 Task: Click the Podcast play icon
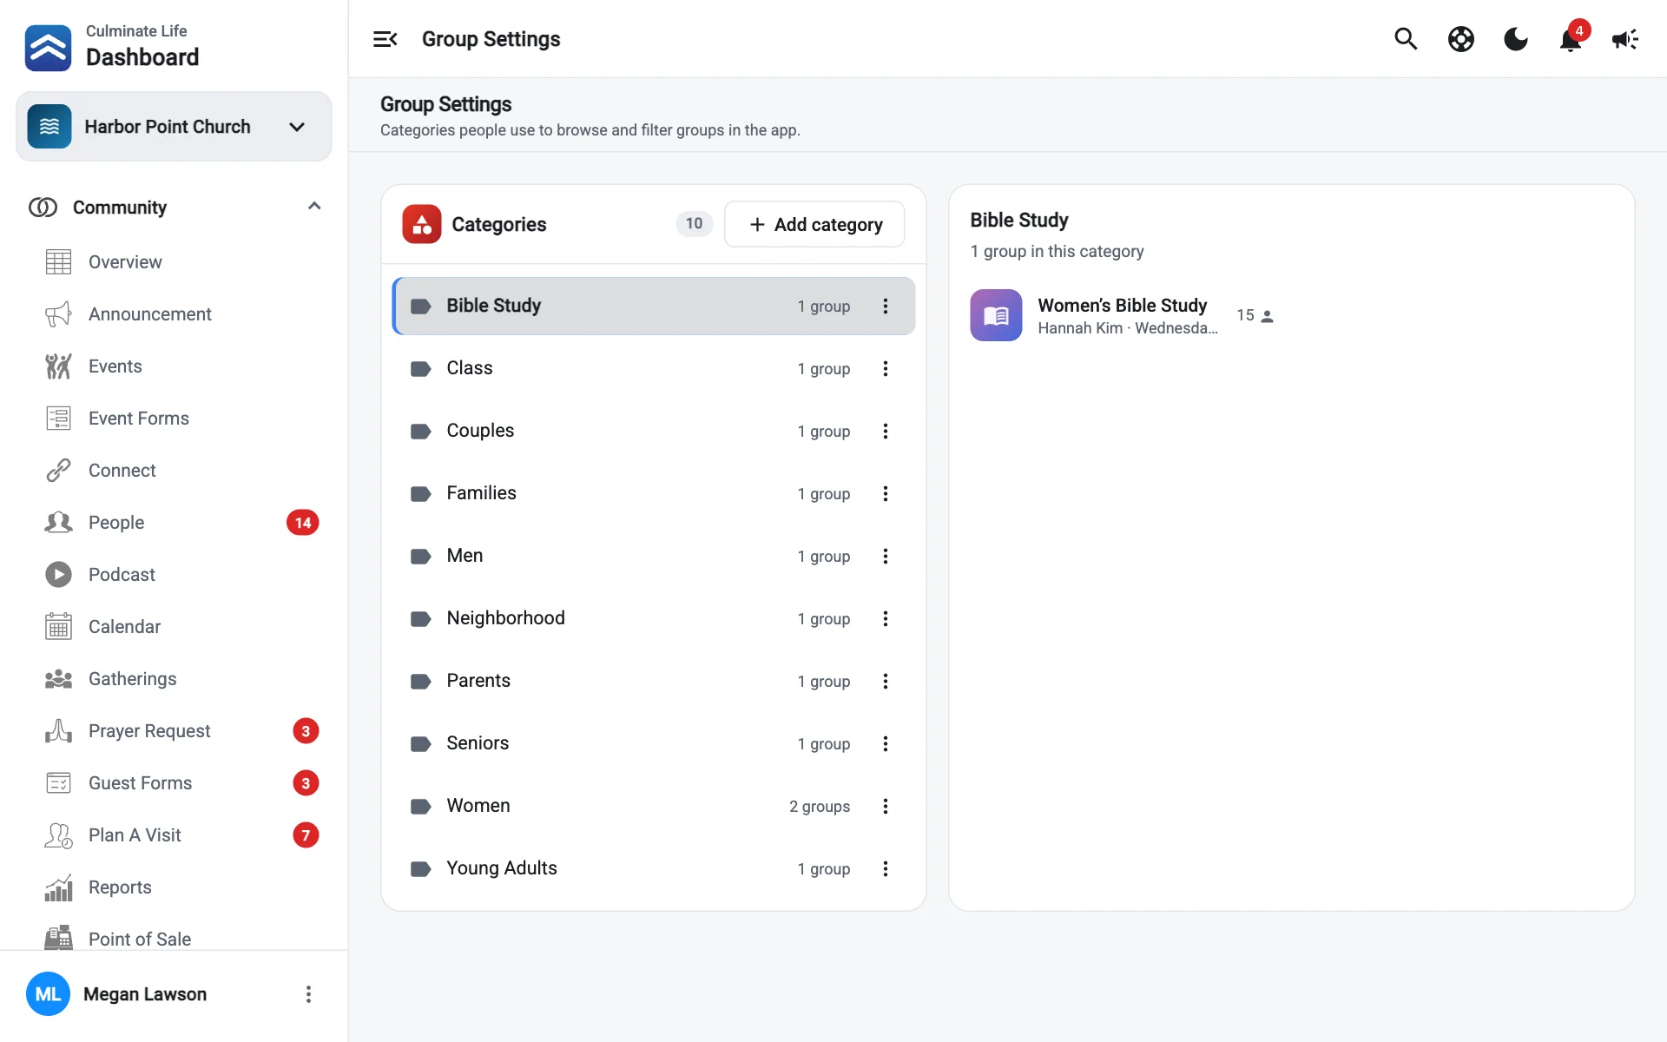[58, 575]
